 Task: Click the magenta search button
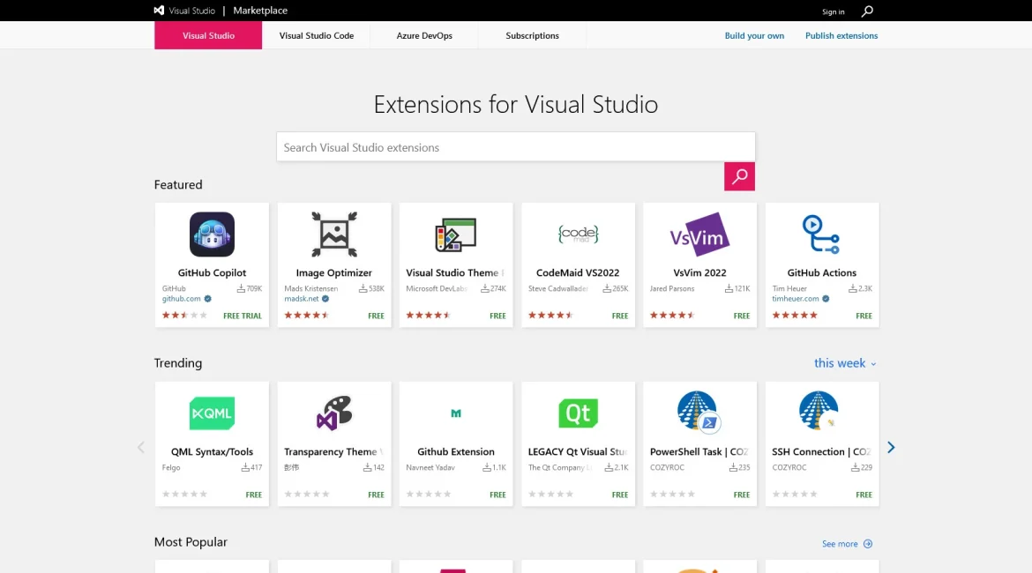coord(739,176)
